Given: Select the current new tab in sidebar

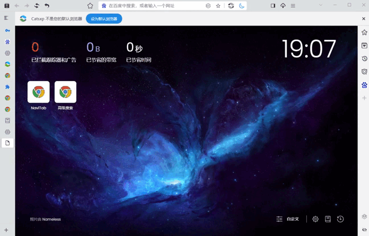Looking at the screenshot, I should (7, 143).
